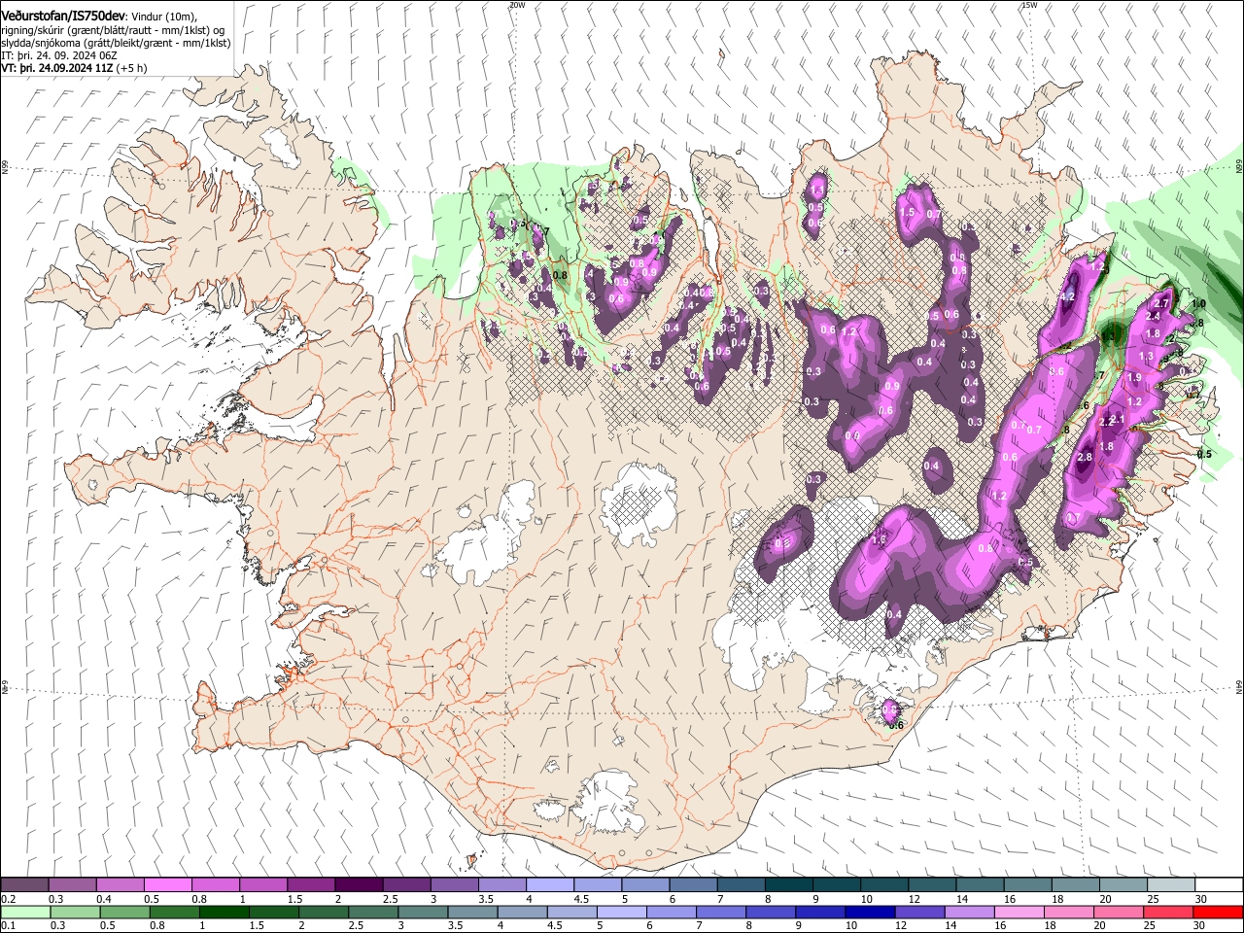Select the 'Vindur (10m)' header text
Viewport: 1244px width, 933px height.
(165, 17)
